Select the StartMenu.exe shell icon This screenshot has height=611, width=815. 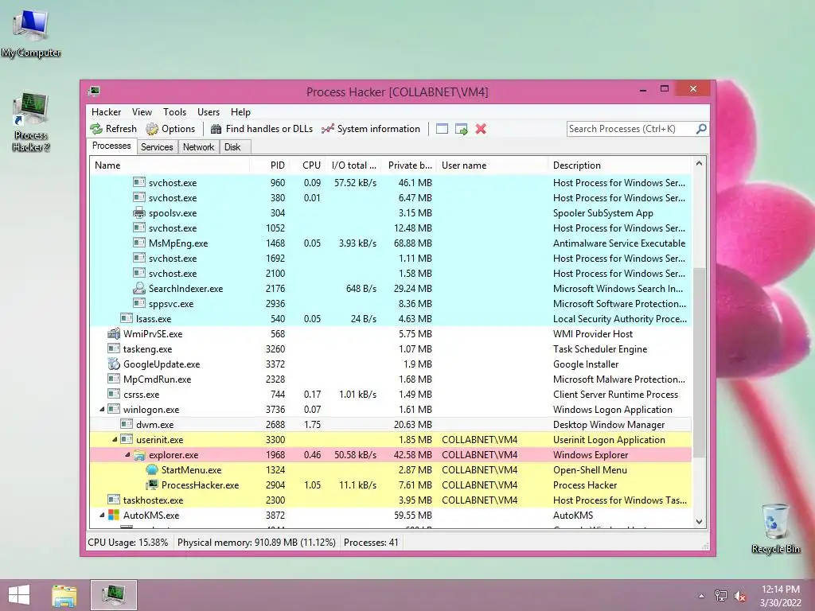pyautogui.click(x=152, y=469)
